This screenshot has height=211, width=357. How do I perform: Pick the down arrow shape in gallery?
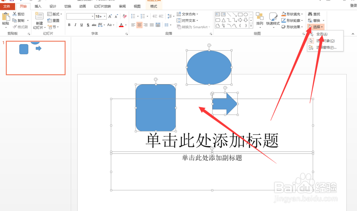(x=246, y=20)
